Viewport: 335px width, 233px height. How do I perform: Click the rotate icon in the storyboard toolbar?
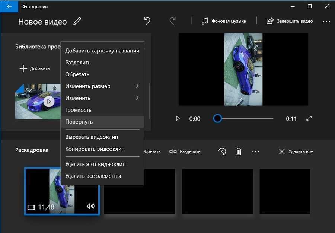[222, 151]
